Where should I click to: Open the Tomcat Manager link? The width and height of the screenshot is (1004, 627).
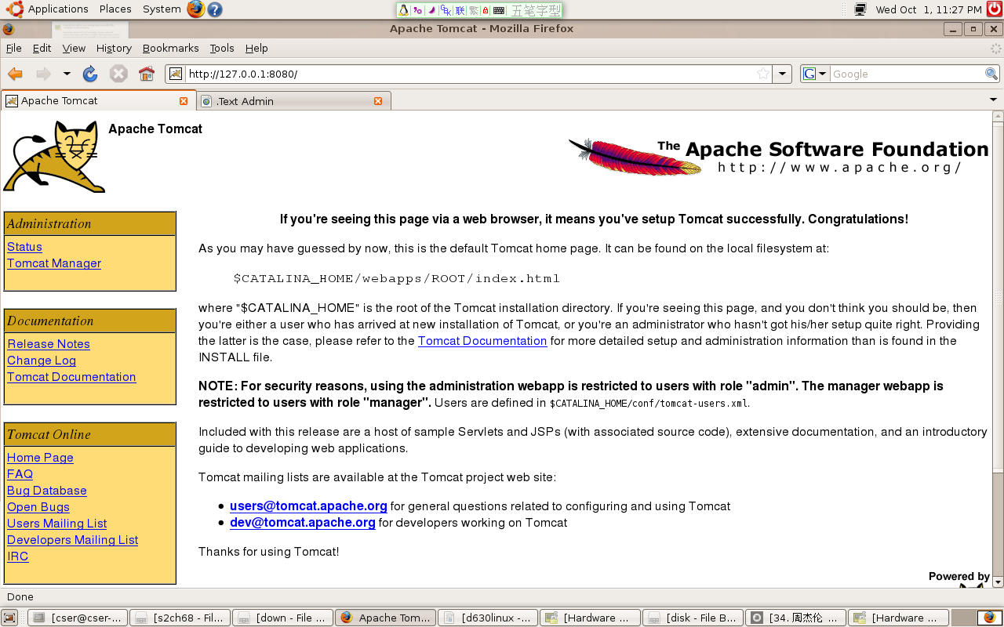[54, 263]
